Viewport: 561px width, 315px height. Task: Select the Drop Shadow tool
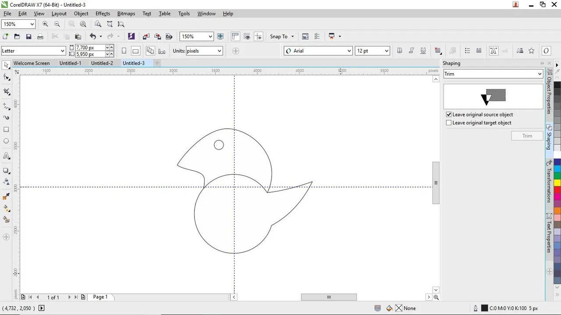point(6,170)
